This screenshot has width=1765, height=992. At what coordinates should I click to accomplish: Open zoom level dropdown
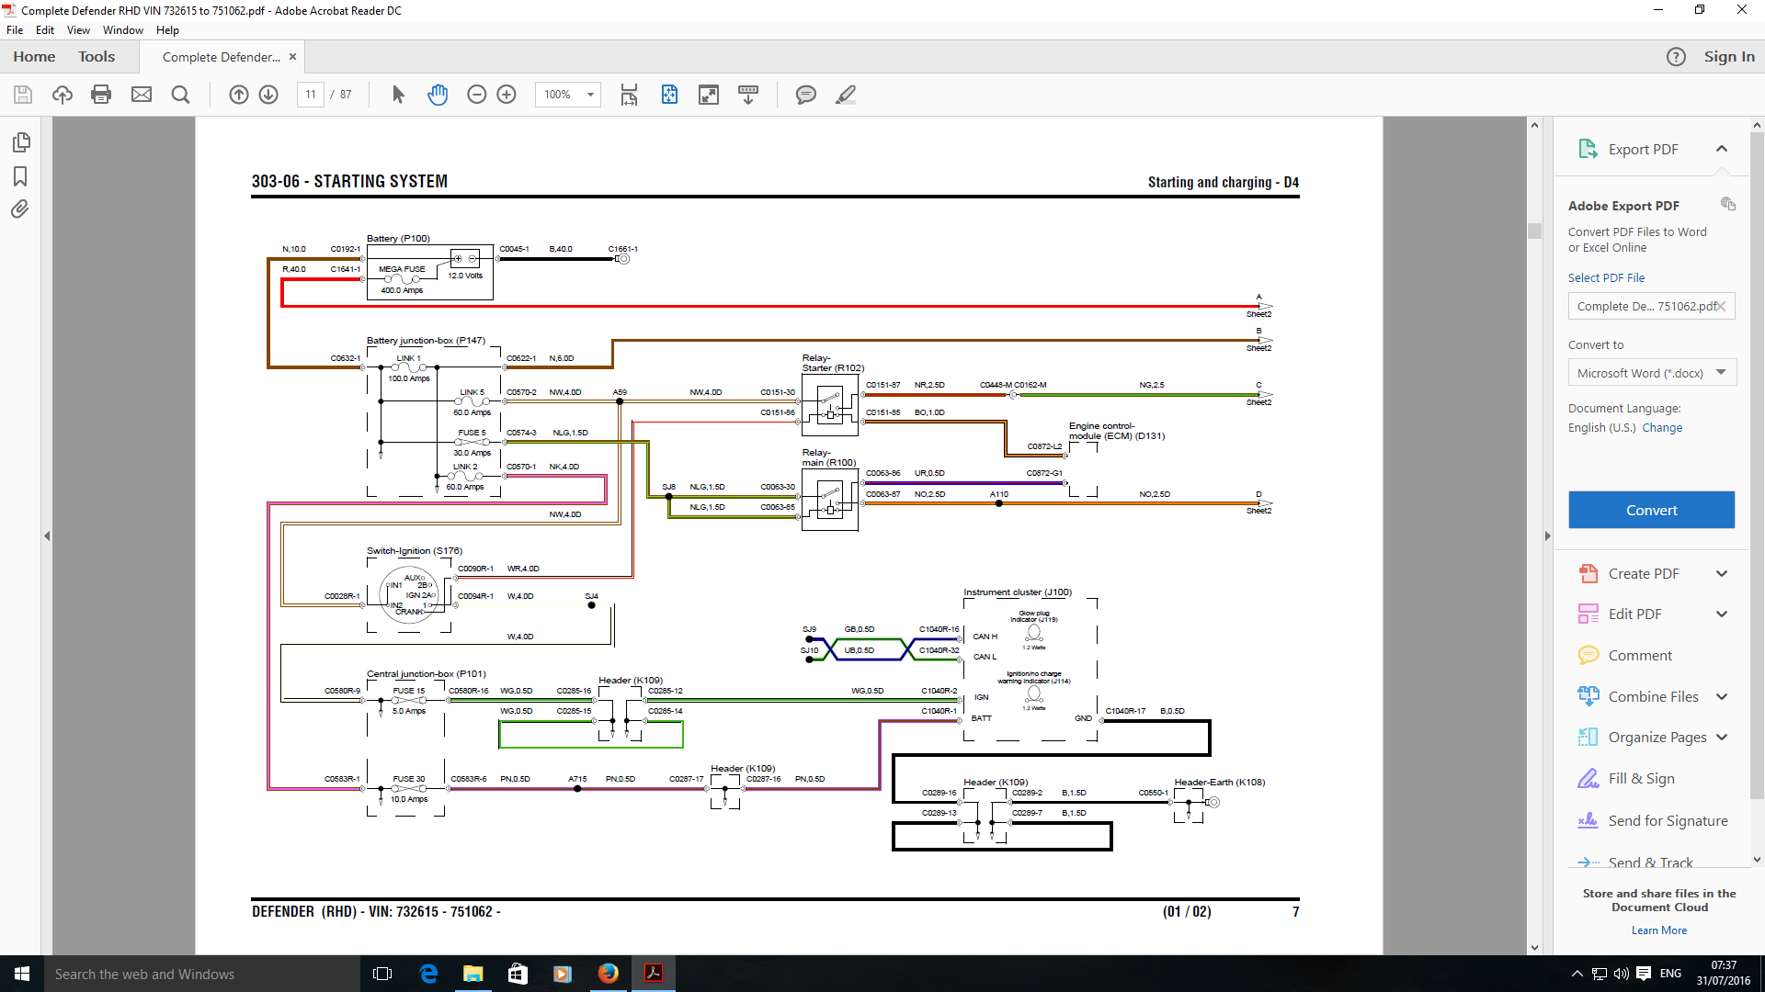click(x=590, y=95)
